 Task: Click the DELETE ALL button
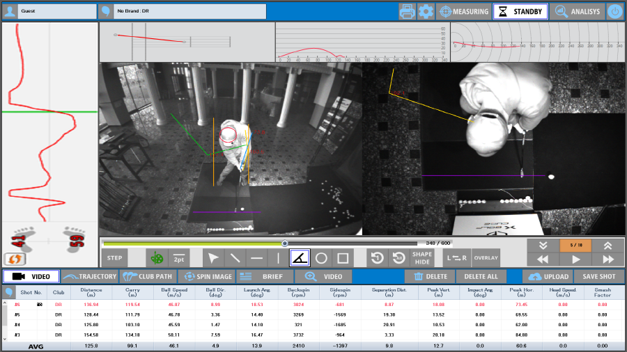[x=481, y=276]
